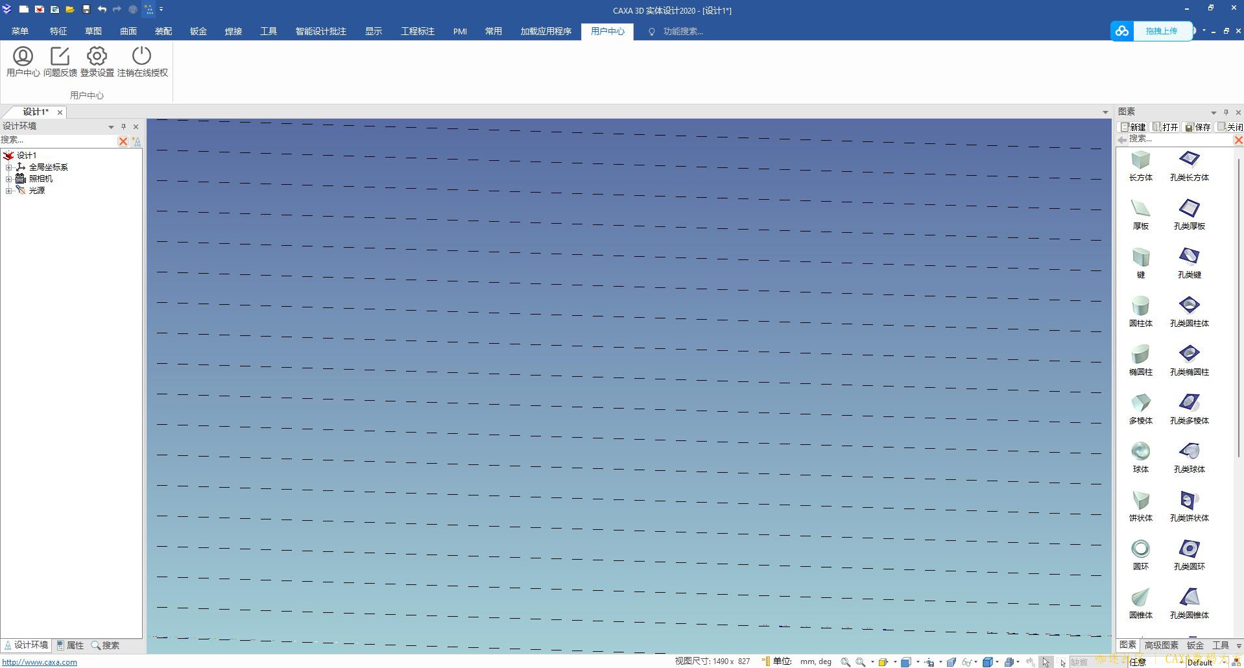Switch to the 草图 ribbon tab
Viewport: 1244px width, 668px height.
coord(93,31)
